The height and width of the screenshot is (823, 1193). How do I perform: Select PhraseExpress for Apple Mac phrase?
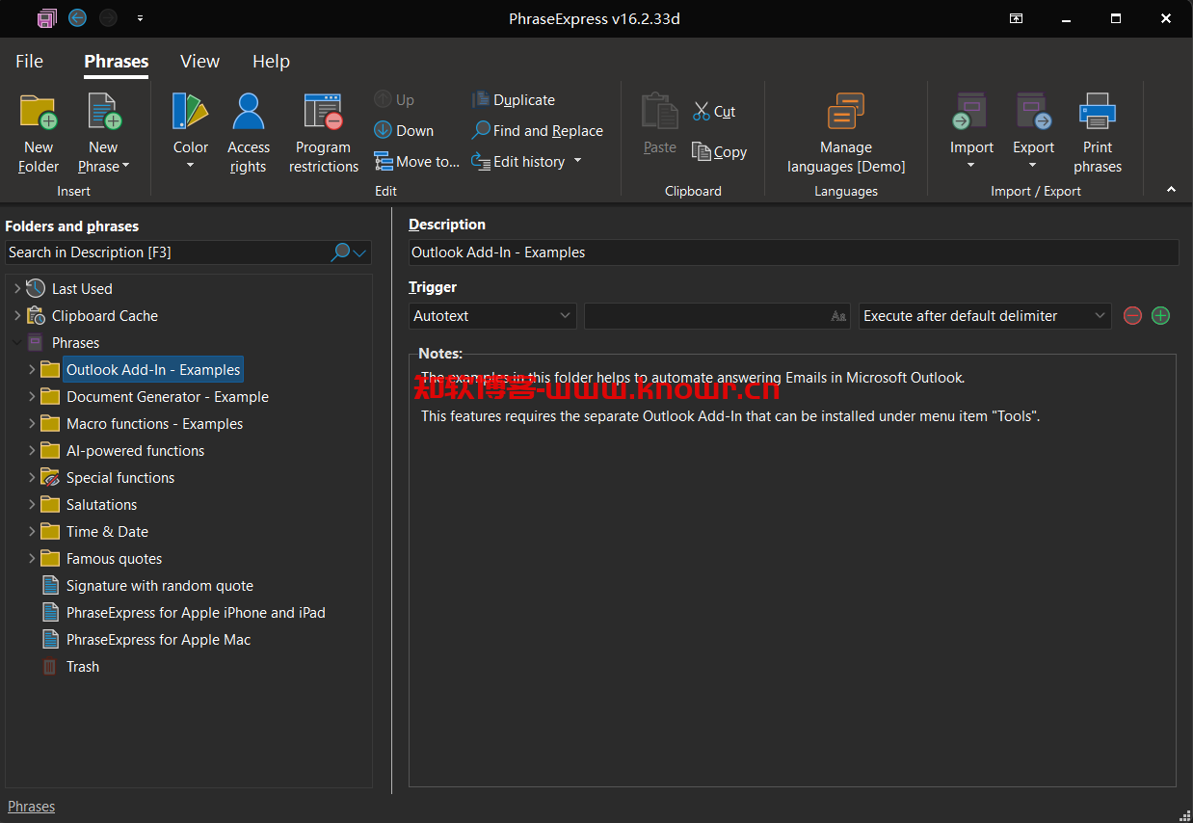(x=158, y=640)
